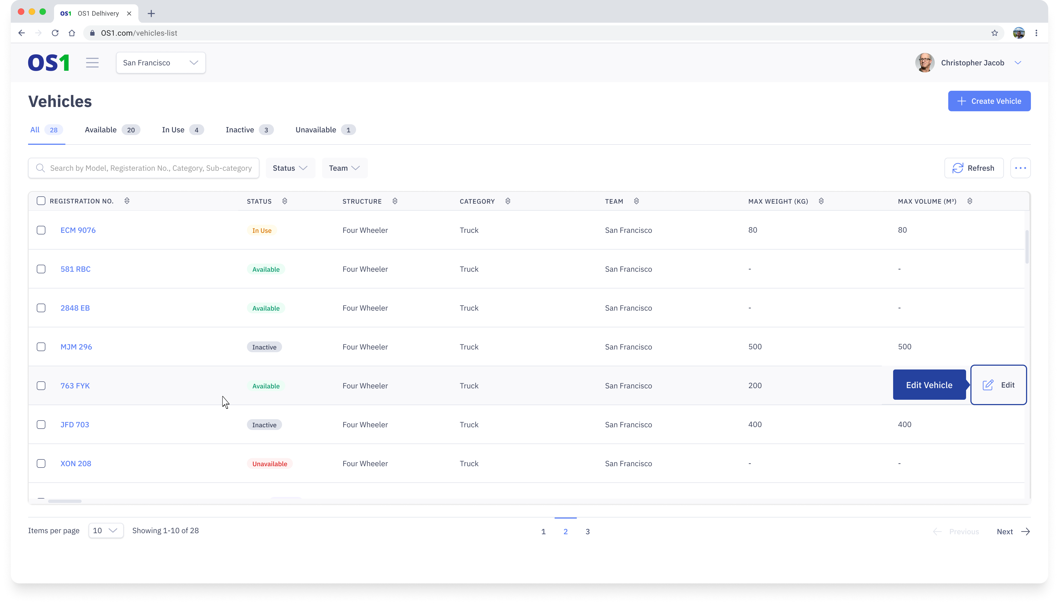The height and width of the screenshot is (605, 1059).
Task: Open the items per page dropdown
Action: (106, 531)
